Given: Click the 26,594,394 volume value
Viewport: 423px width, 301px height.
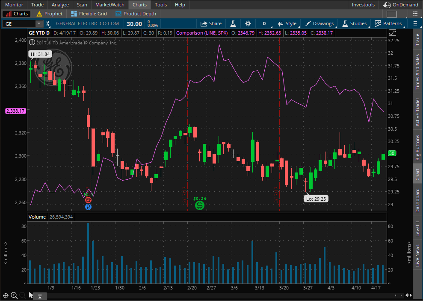Looking at the screenshot, I should click(61, 217).
